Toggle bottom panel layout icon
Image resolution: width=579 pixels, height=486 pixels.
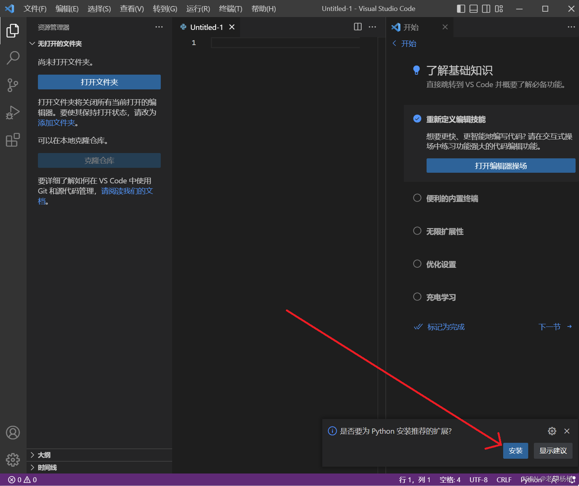click(474, 9)
